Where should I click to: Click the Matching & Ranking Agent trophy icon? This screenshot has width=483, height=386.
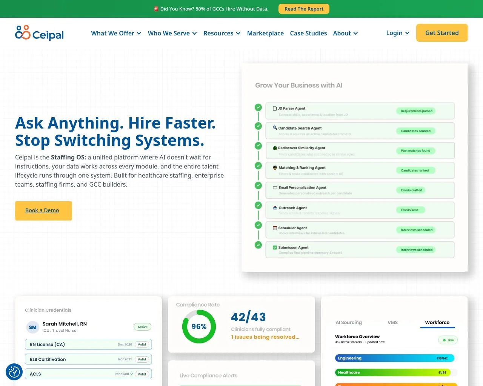275,168
